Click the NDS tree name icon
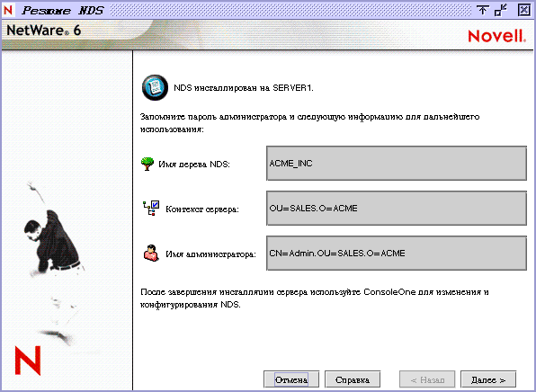This screenshot has height=392, width=536. [147, 164]
